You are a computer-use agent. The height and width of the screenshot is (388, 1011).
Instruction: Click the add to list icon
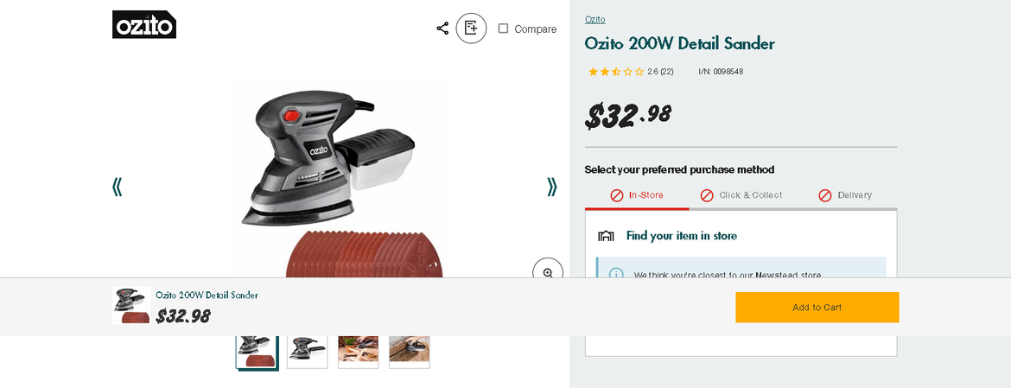click(x=471, y=29)
